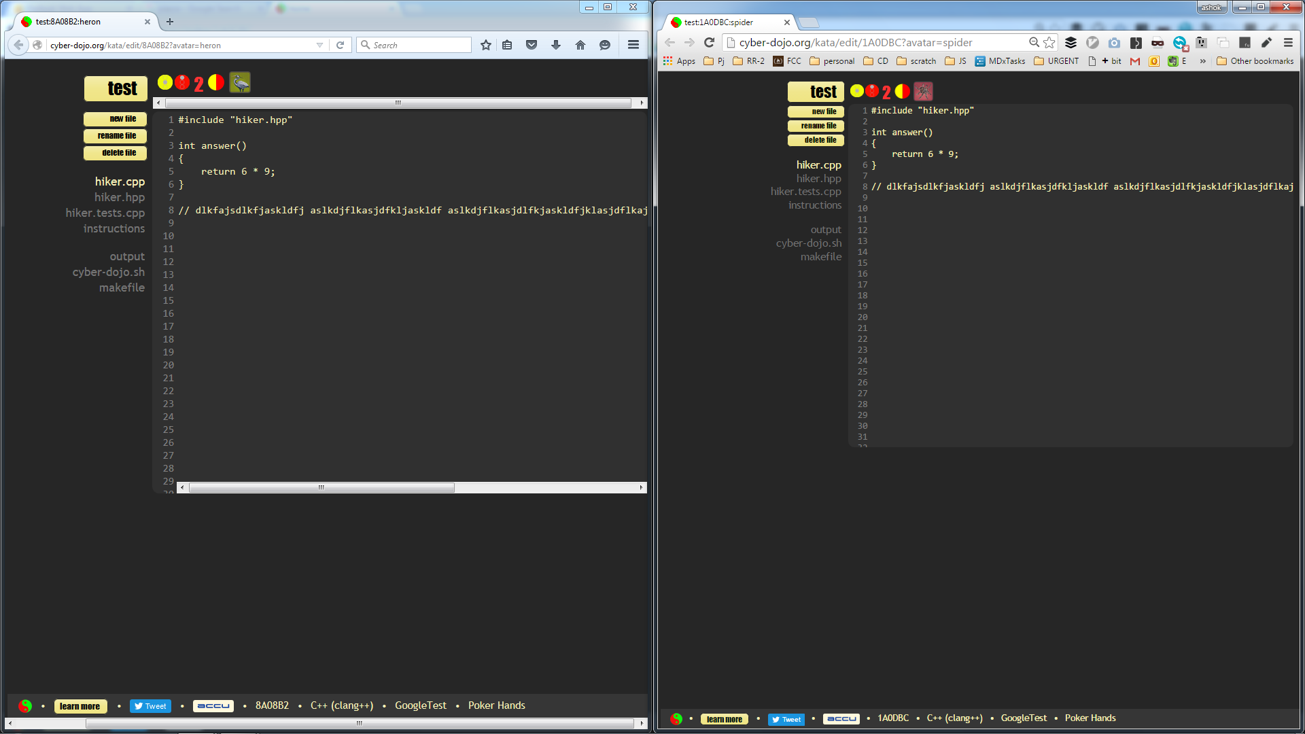Open Chrome hamburger menu

pos(1288,42)
